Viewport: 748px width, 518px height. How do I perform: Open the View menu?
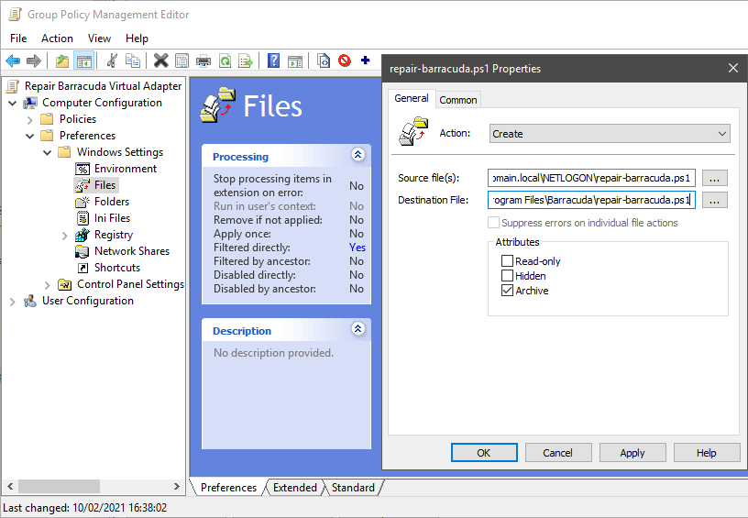[x=99, y=39]
